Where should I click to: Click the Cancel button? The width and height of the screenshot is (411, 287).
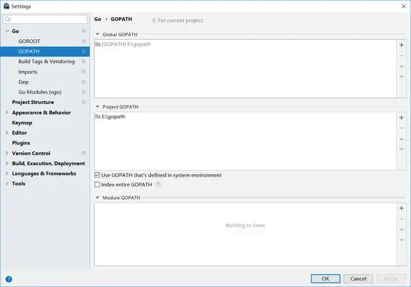click(358, 279)
